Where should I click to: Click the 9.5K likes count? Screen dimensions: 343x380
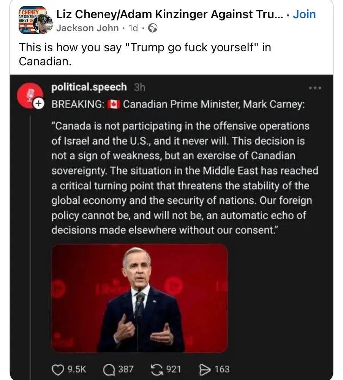pyautogui.click(x=77, y=369)
